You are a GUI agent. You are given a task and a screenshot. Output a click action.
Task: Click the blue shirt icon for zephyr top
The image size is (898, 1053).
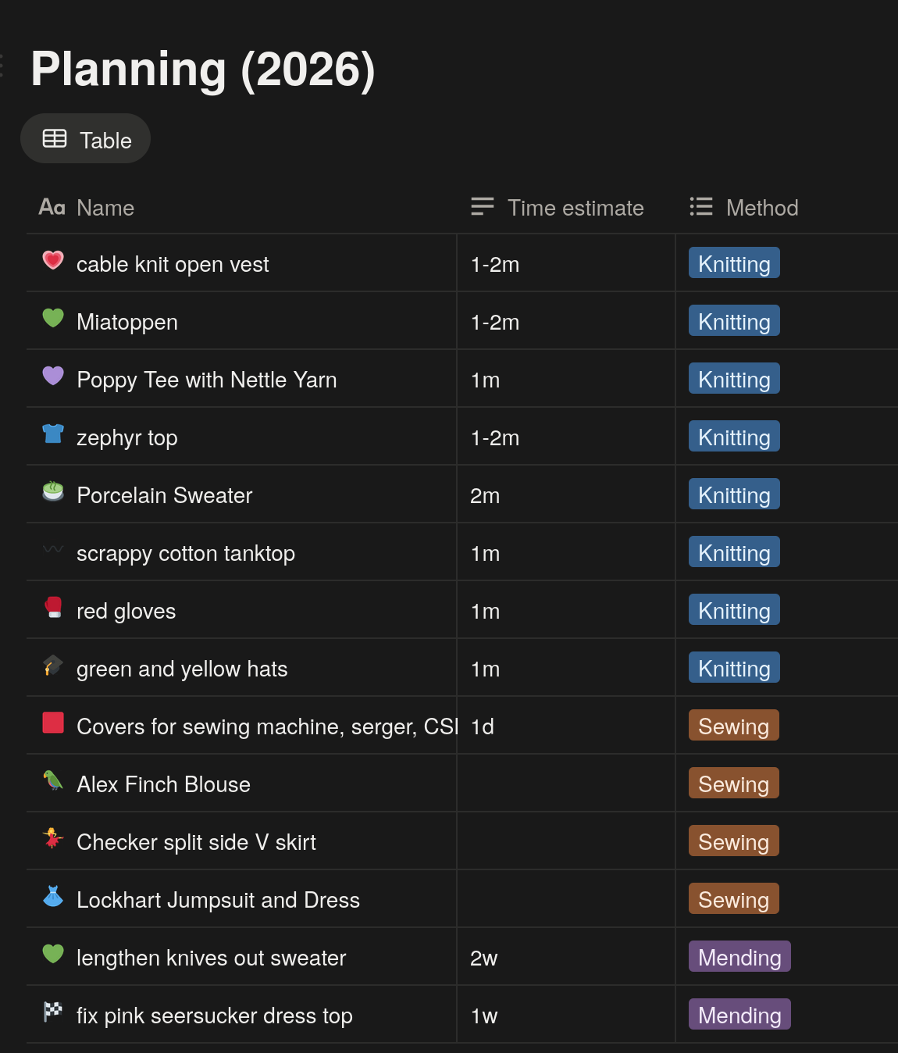tap(52, 435)
